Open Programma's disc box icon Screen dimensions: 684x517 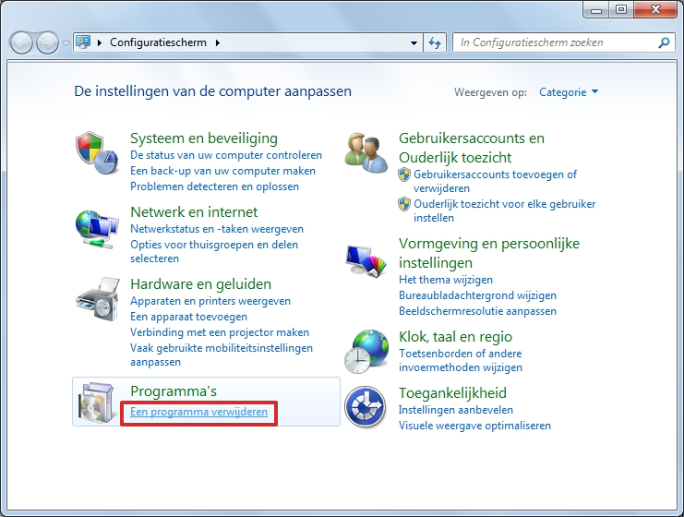tap(96, 403)
